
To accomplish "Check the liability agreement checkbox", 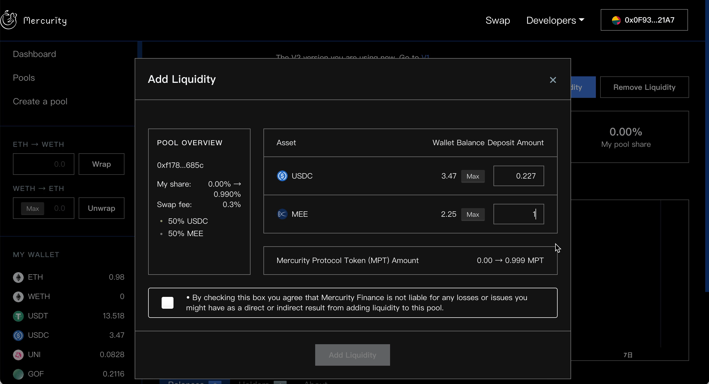I will pos(167,303).
